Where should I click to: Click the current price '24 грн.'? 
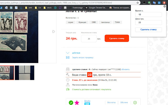(71, 38)
